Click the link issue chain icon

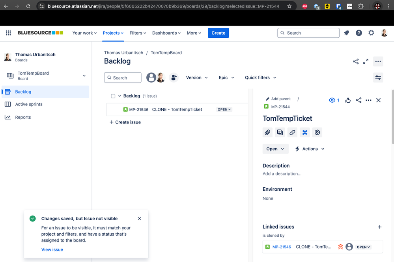(x=292, y=133)
